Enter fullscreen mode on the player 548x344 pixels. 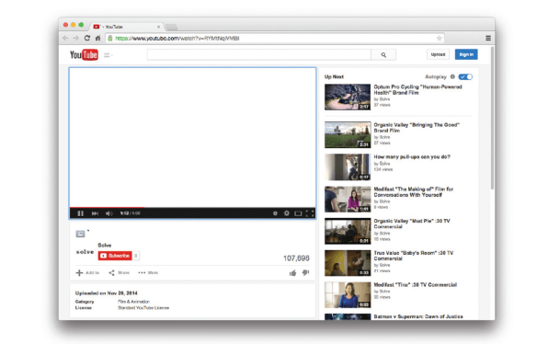pyautogui.click(x=310, y=213)
